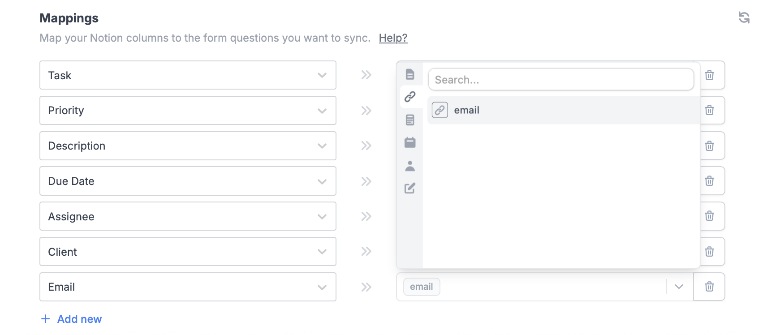This screenshot has width=767, height=335.
Task: Click the mapping arrow next to Assignee
Action: [366, 216]
